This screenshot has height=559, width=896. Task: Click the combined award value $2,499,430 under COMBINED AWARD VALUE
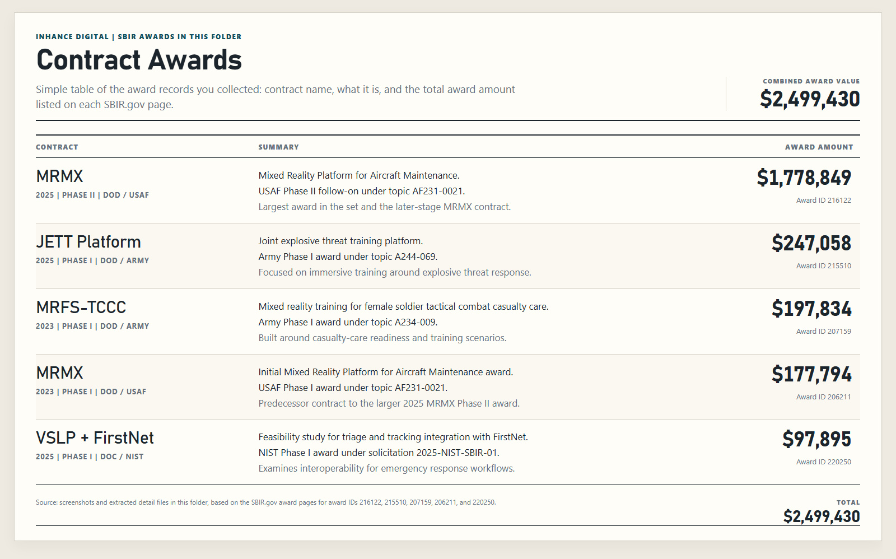point(810,99)
